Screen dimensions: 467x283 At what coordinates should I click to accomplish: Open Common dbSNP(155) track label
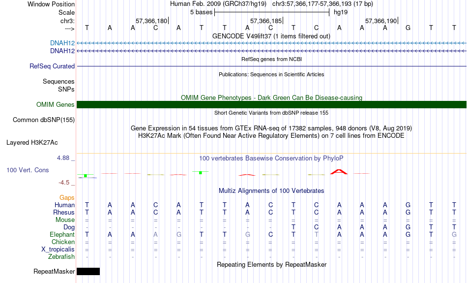44,120
